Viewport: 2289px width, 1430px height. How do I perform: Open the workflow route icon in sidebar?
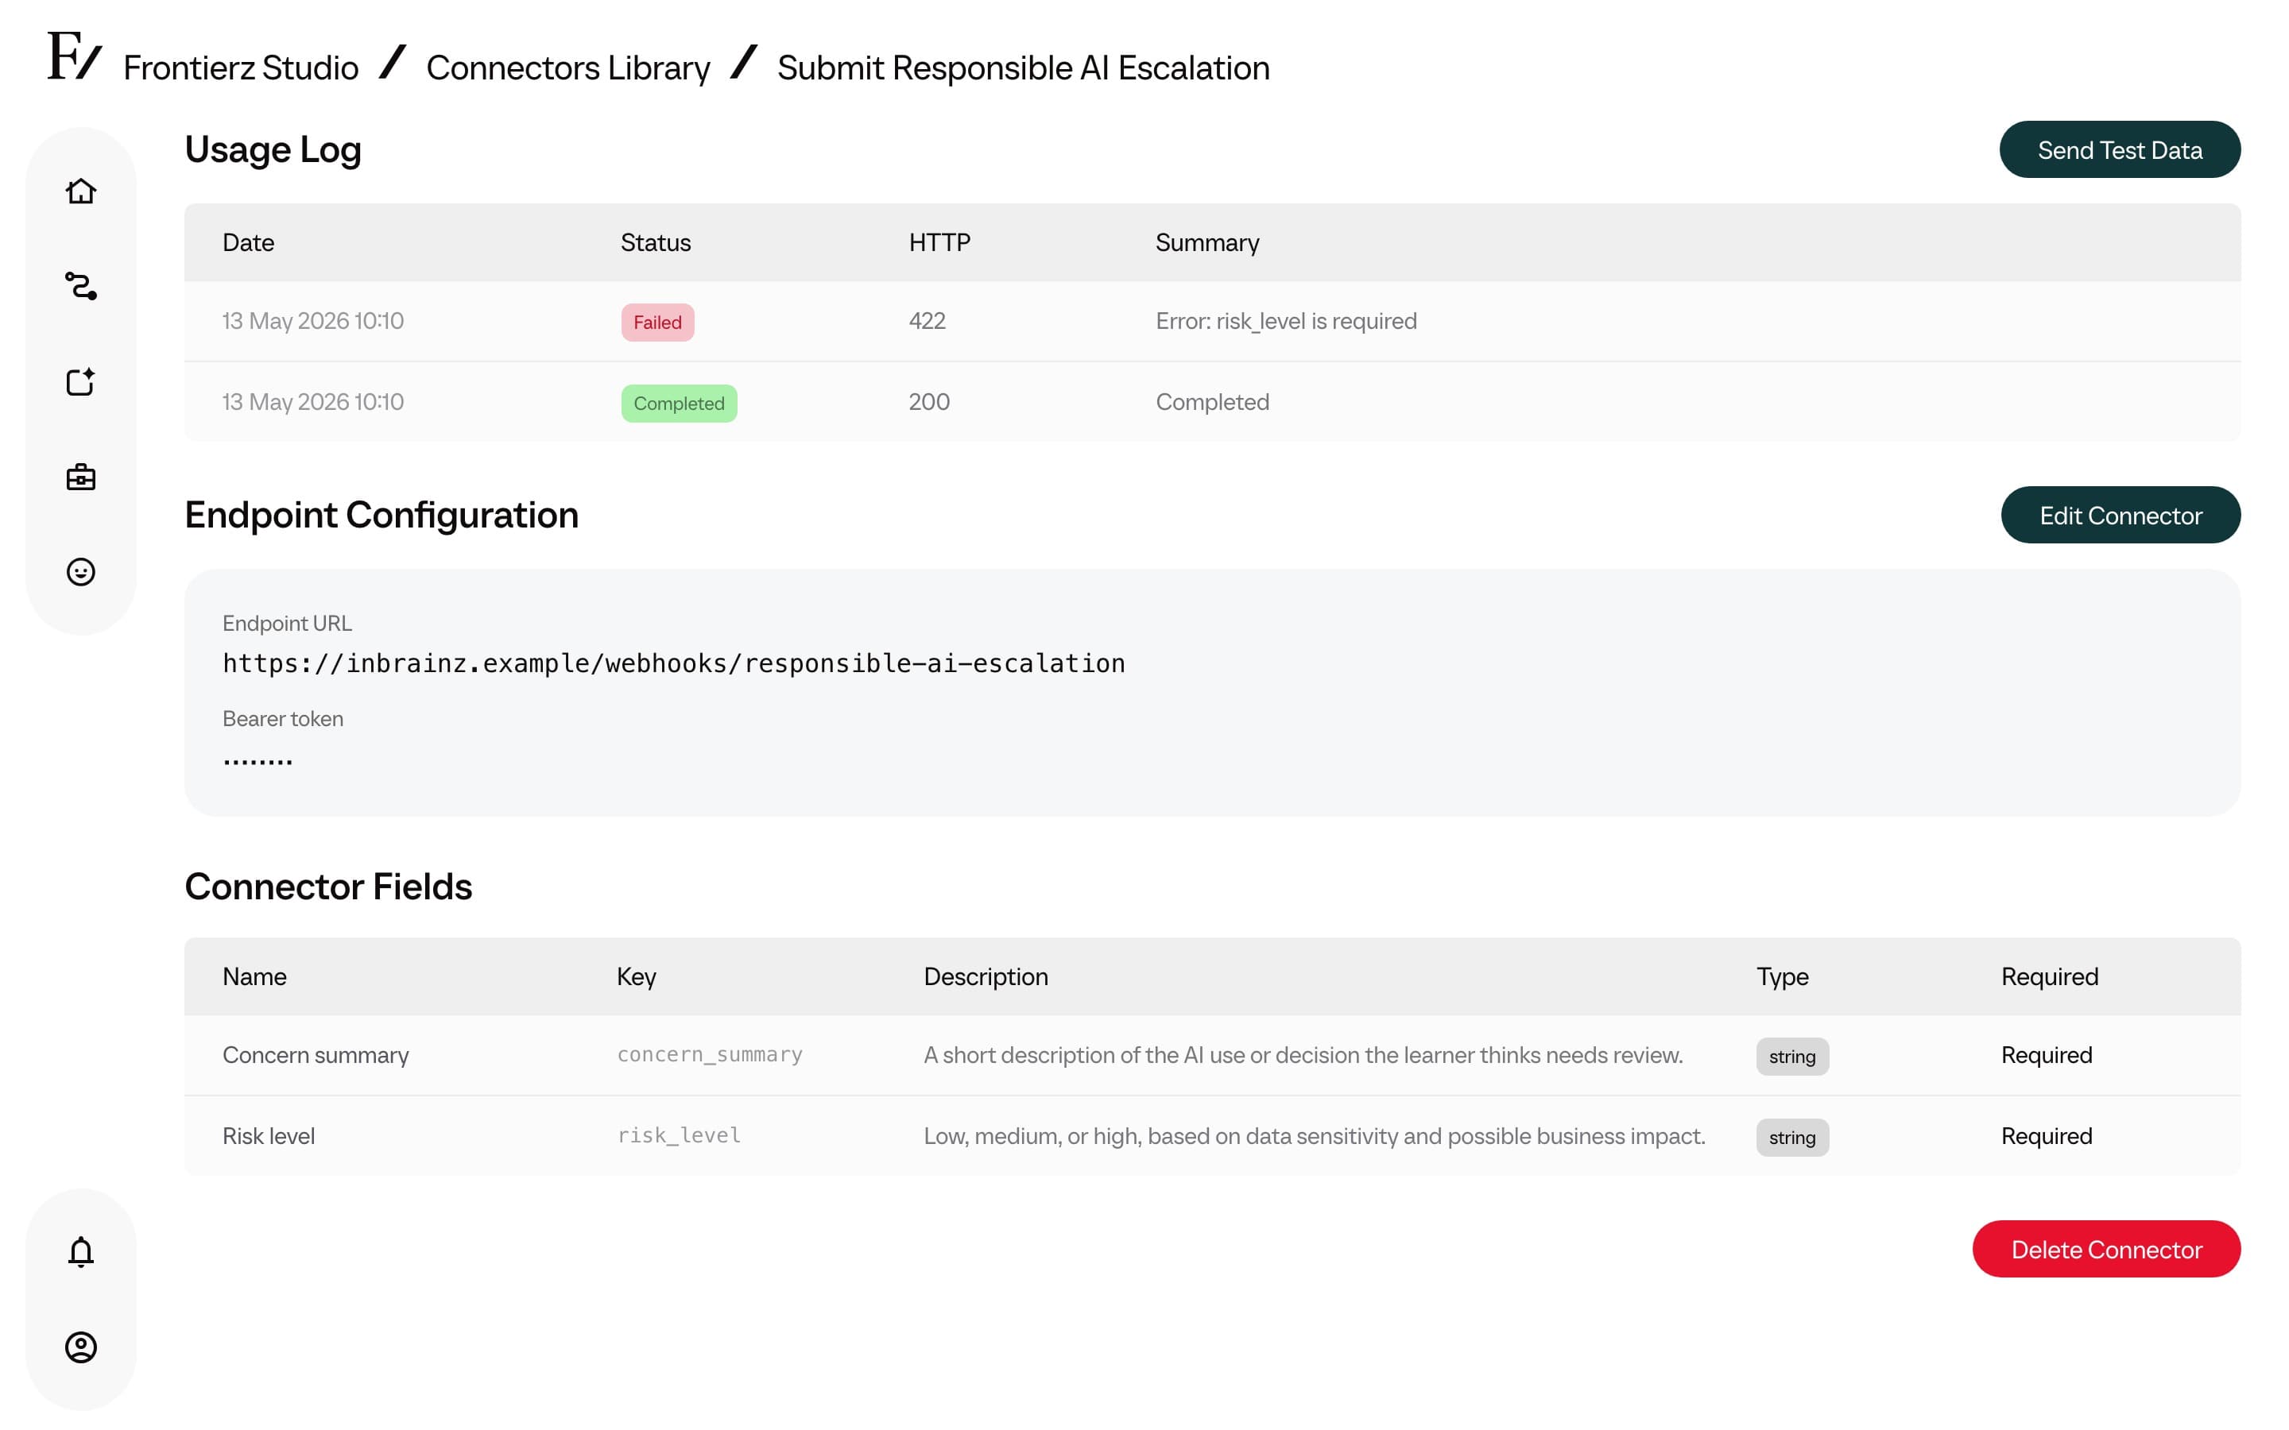tap(80, 286)
